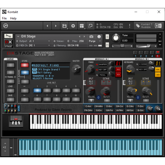This screenshot has height=165, width=165.
Task: Toggle the PV button in instrument header
Action: pos(160,45)
